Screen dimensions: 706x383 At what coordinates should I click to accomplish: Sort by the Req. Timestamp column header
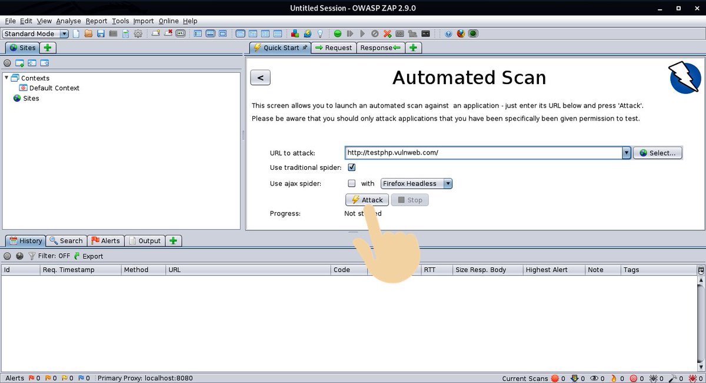point(81,270)
